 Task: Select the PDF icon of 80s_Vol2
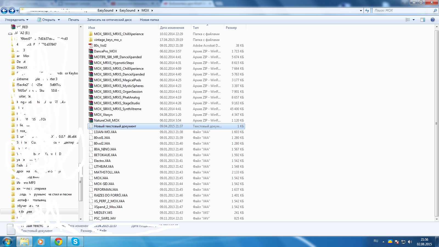(91, 46)
